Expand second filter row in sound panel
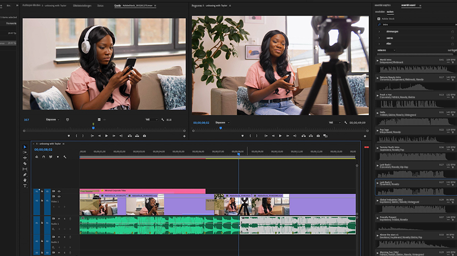 coord(379,38)
